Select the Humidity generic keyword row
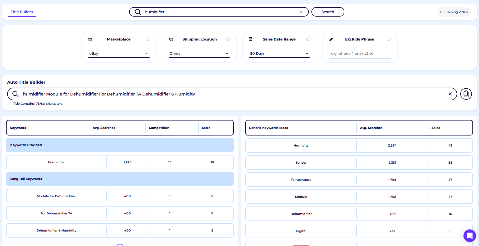This screenshot has width=479, height=246. coord(301,145)
